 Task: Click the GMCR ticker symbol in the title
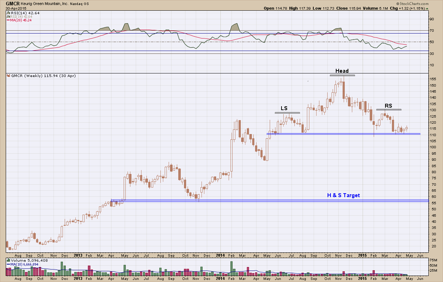click(13, 3)
